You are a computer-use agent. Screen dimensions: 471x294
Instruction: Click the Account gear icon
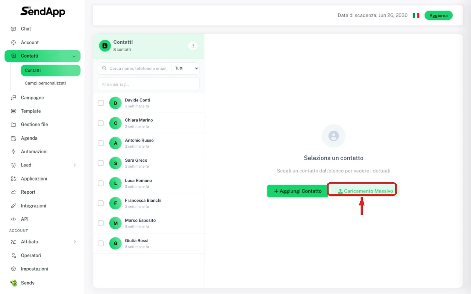tap(14, 42)
